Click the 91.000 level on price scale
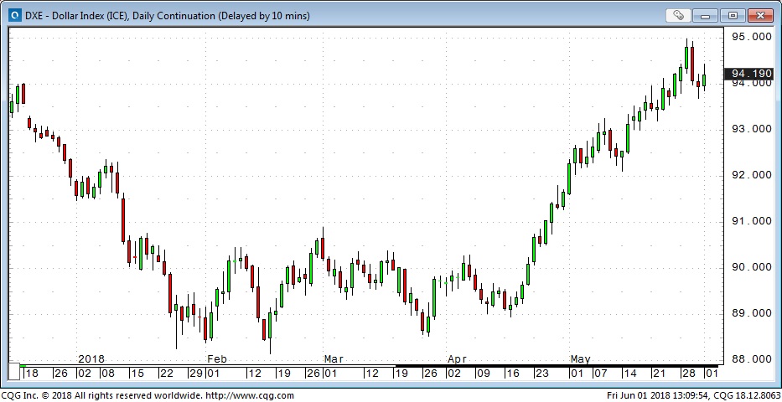The height and width of the screenshot is (402, 782). click(x=751, y=221)
